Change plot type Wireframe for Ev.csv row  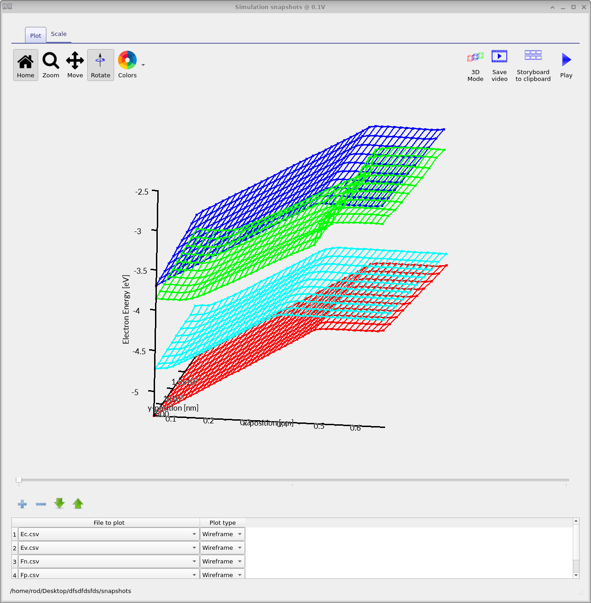[222, 548]
